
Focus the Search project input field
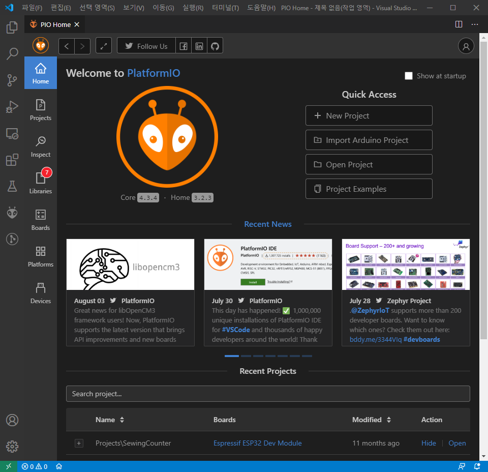pyautogui.click(x=268, y=394)
